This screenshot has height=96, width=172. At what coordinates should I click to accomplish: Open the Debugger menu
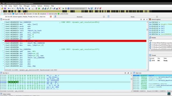[x=27, y=6]
